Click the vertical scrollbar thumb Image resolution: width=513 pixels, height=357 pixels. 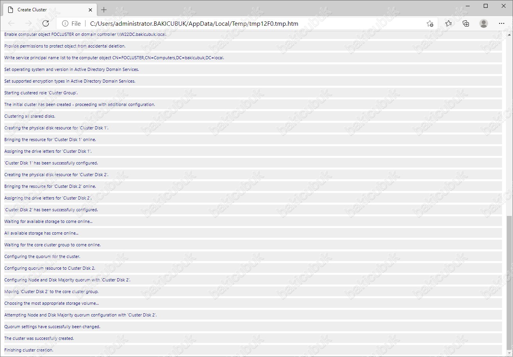[x=509, y=283]
